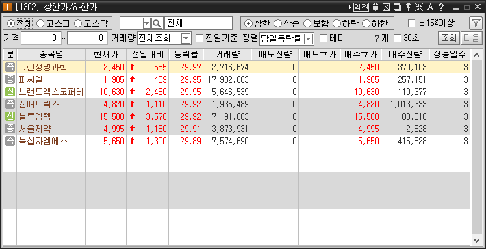Click the orange number 1 window icon
Viewport: 486px width, 249px height.
pos(7,7)
